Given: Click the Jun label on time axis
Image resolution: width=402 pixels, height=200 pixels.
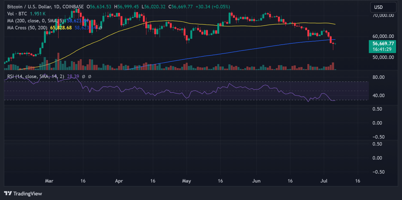Looking at the screenshot, I should [x=256, y=181].
